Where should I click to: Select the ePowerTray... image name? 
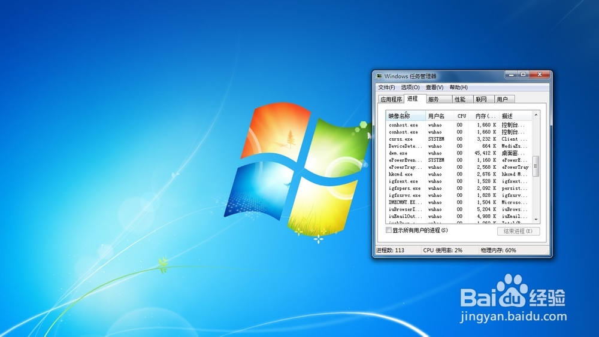point(406,167)
